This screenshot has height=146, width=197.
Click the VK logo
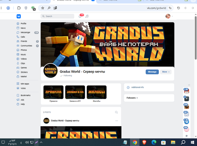(19, 16)
